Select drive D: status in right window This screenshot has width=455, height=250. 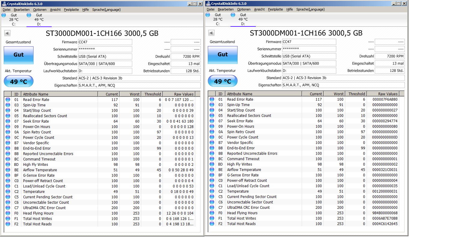(243, 19)
